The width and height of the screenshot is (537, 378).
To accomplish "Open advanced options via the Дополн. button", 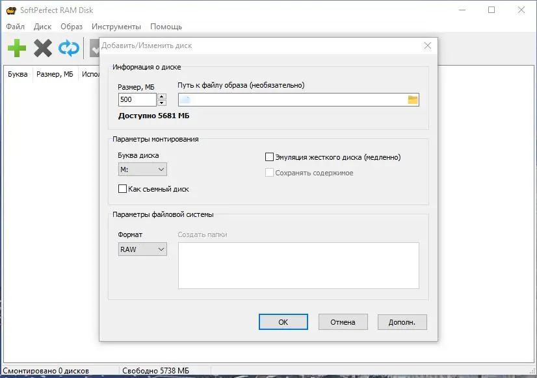I will (402, 321).
